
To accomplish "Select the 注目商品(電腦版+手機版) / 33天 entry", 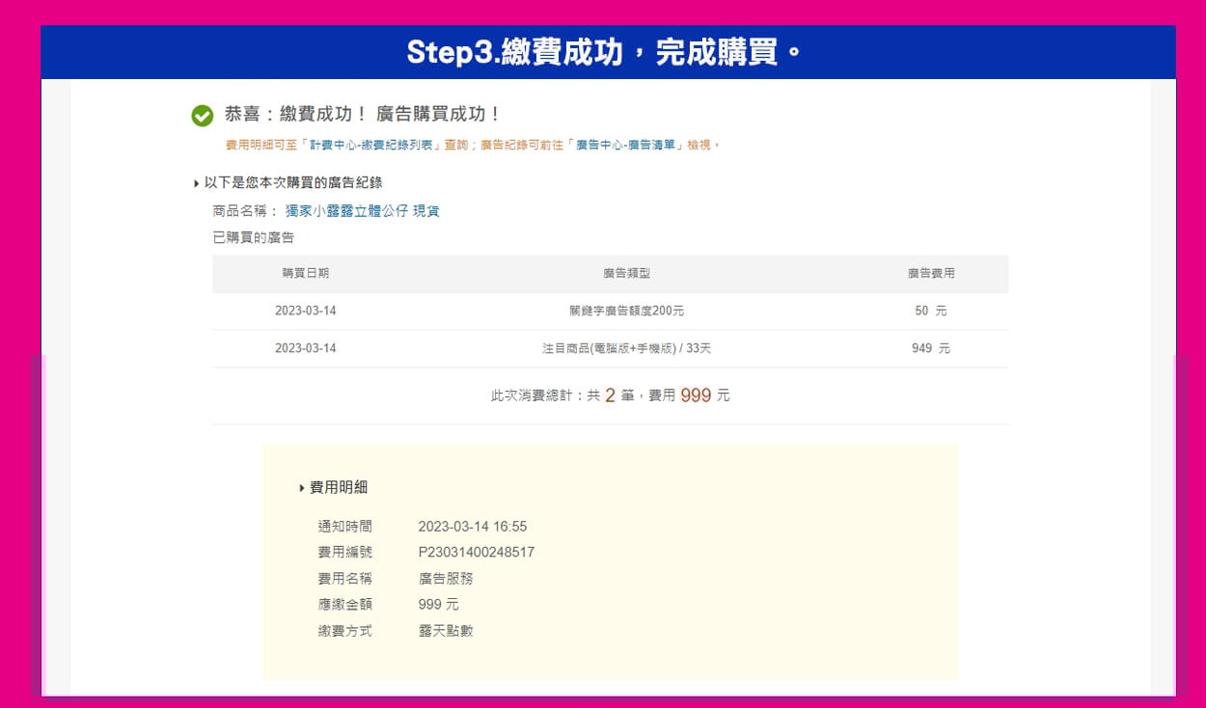I will 626,348.
